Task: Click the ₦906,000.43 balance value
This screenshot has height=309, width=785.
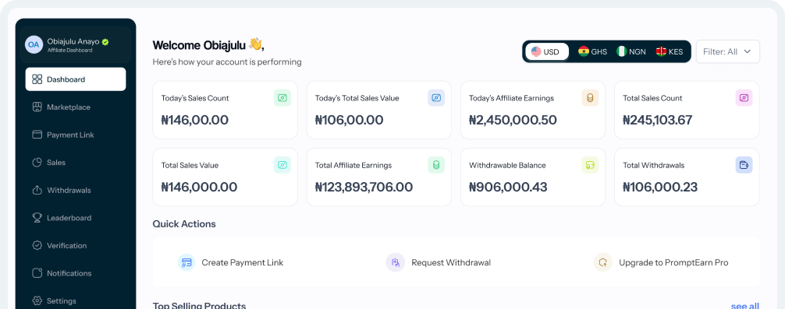Action: click(508, 188)
